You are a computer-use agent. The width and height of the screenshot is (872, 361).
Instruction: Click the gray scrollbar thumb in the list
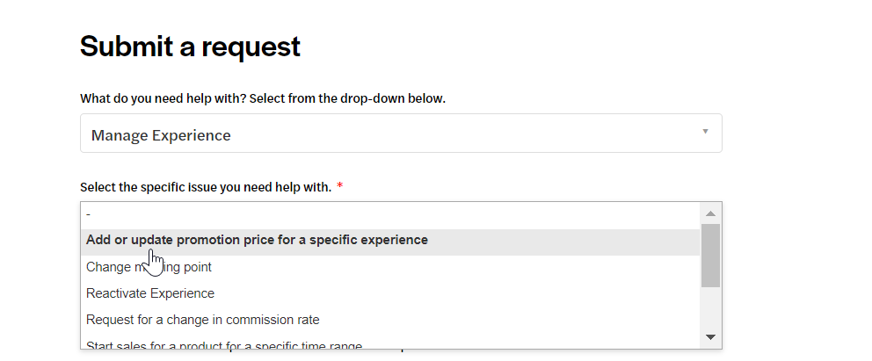point(710,256)
